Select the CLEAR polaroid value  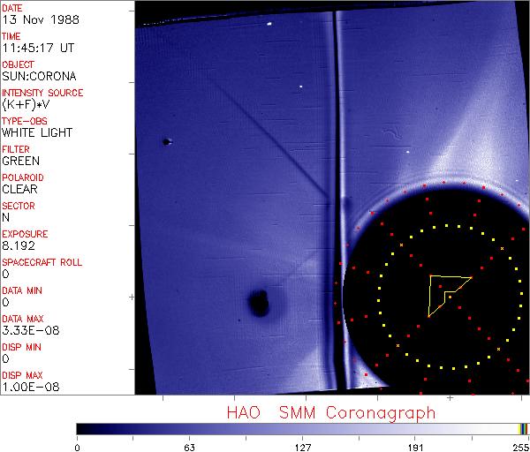19,189
